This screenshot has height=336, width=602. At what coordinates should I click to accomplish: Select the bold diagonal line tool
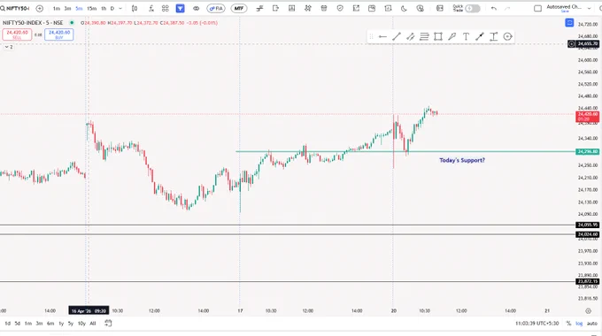tap(480, 36)
